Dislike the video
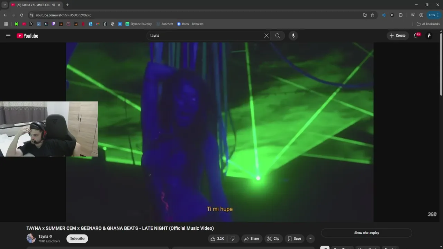This screenshot has height=249, width=443. point(233,239)
